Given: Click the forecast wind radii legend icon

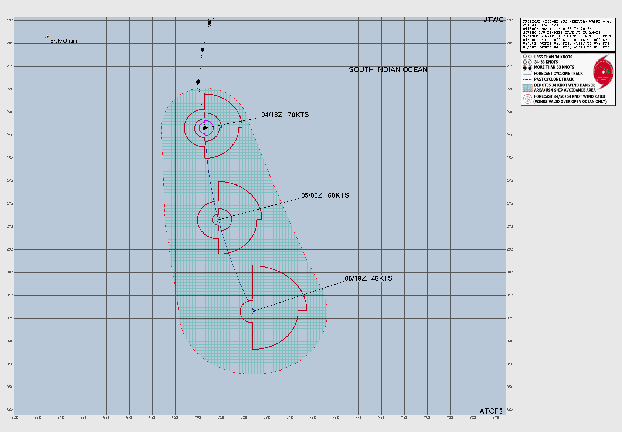Looking at the screenshot, I should point(527,99).
